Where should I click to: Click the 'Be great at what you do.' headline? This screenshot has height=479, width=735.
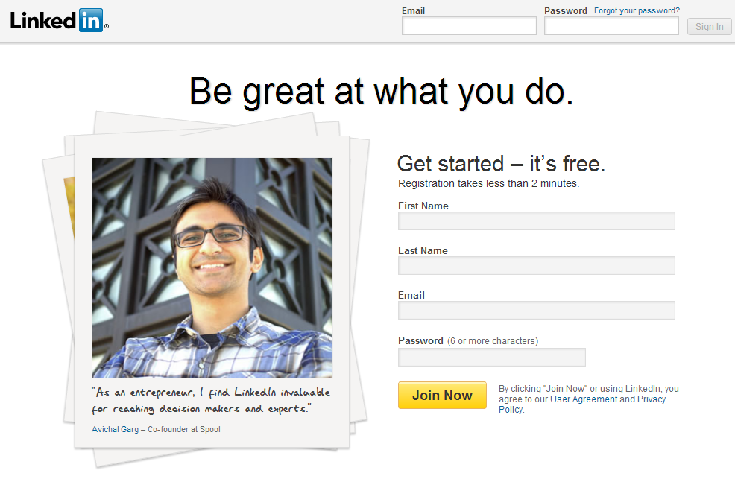pyautogui.click(x=382, y=92)
